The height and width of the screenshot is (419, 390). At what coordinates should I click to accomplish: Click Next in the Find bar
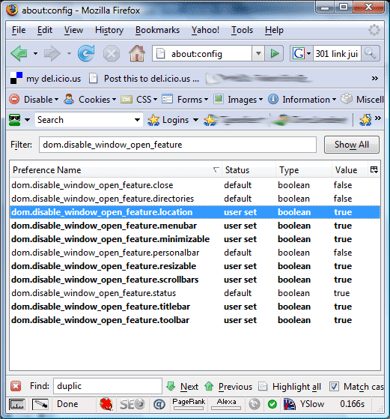pyautogui.click(x=183, y=387)
